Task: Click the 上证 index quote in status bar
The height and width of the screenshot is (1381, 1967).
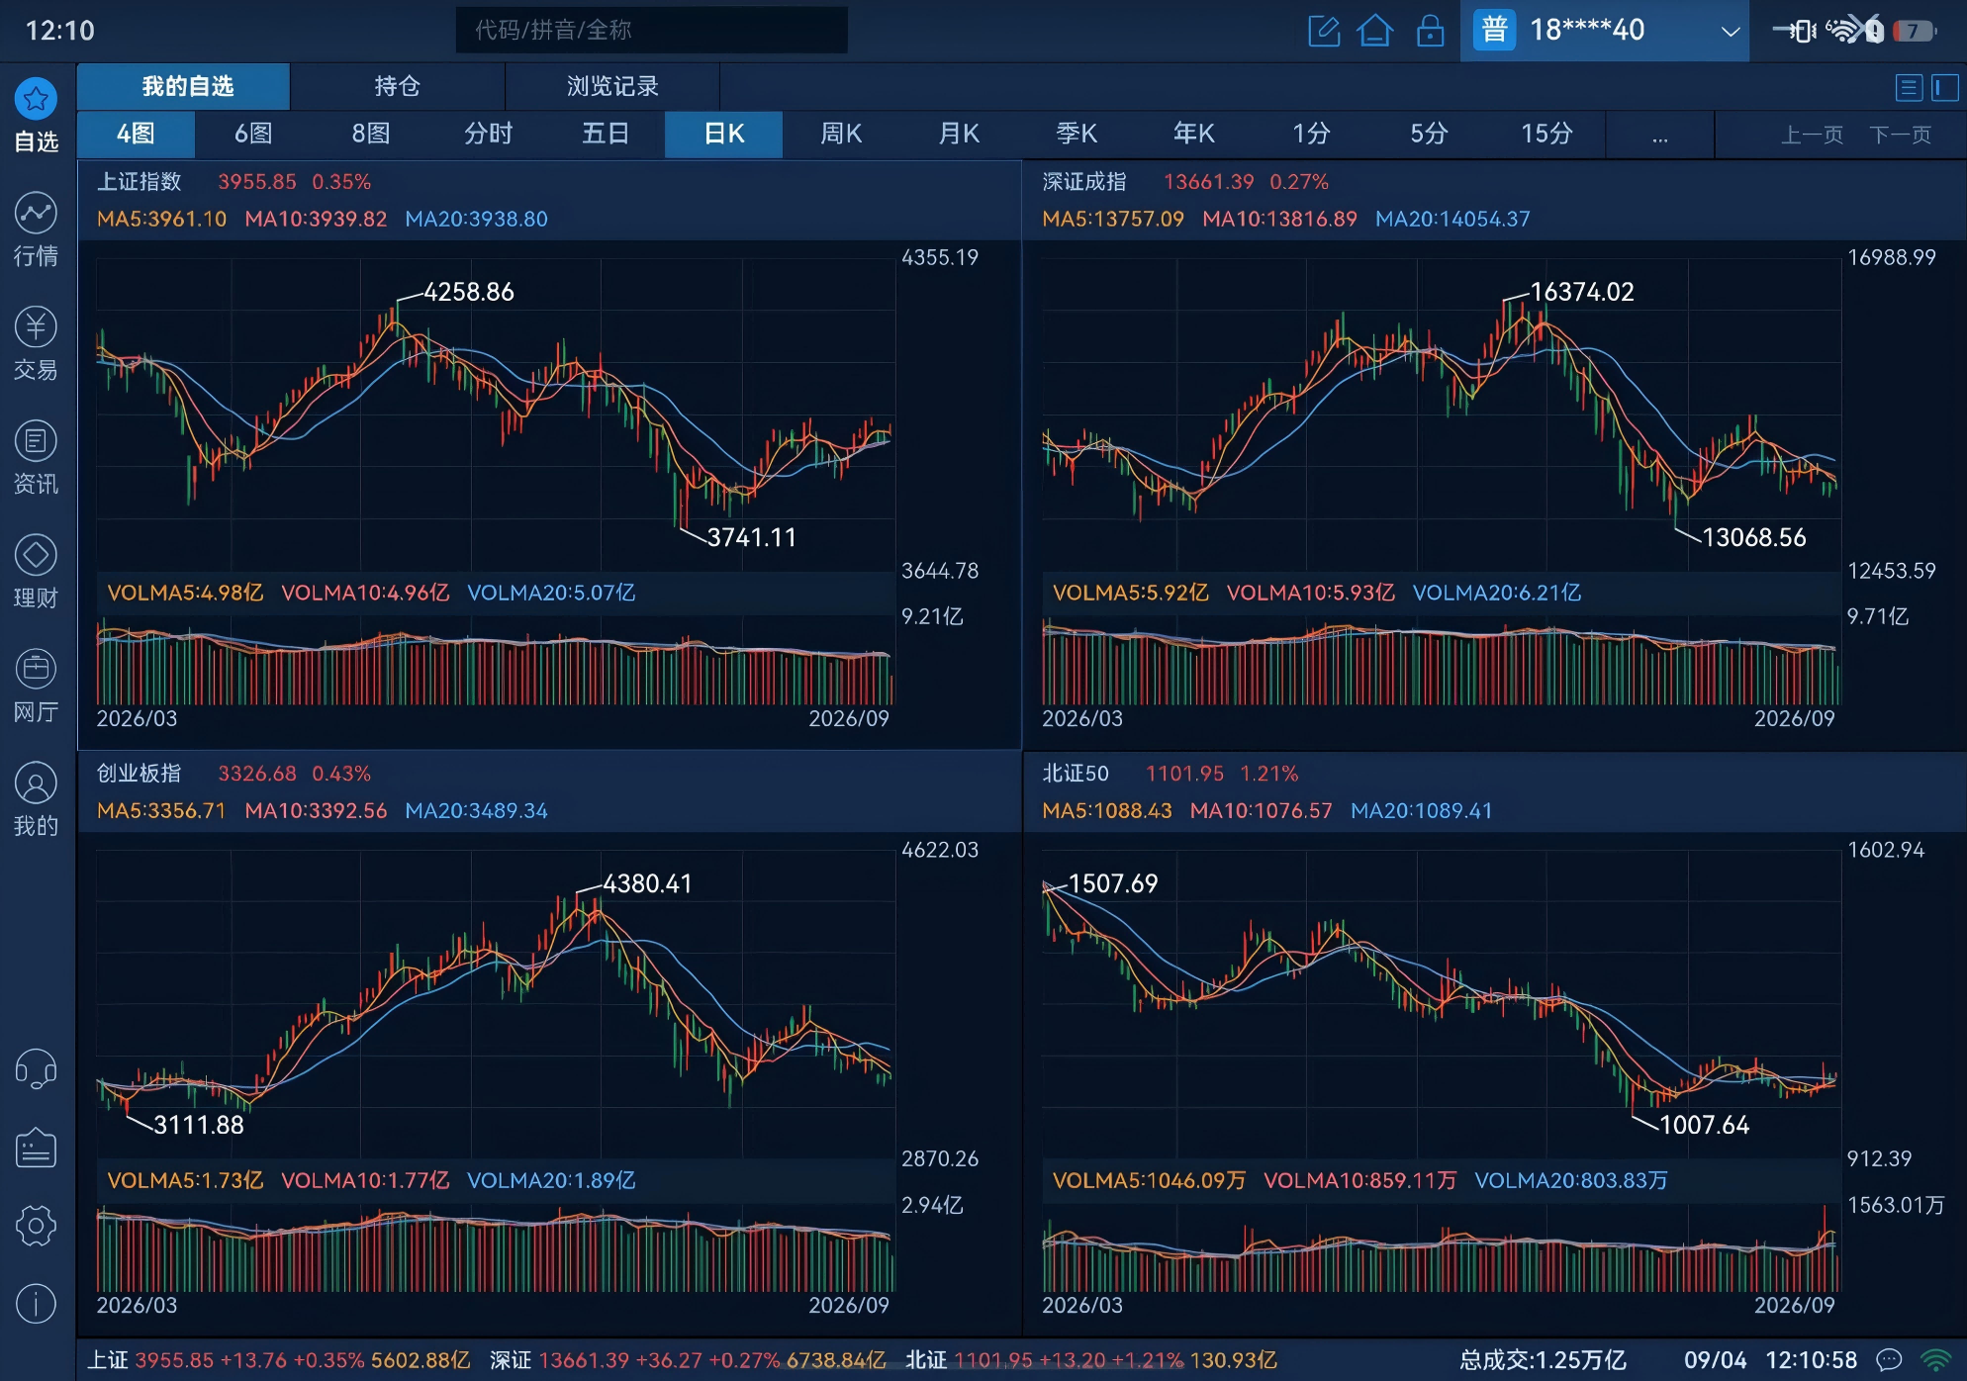Action: pos(279,1360)
